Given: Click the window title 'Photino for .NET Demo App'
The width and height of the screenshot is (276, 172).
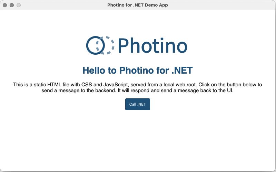Looking at the screenshot, I should coord(138,5).
